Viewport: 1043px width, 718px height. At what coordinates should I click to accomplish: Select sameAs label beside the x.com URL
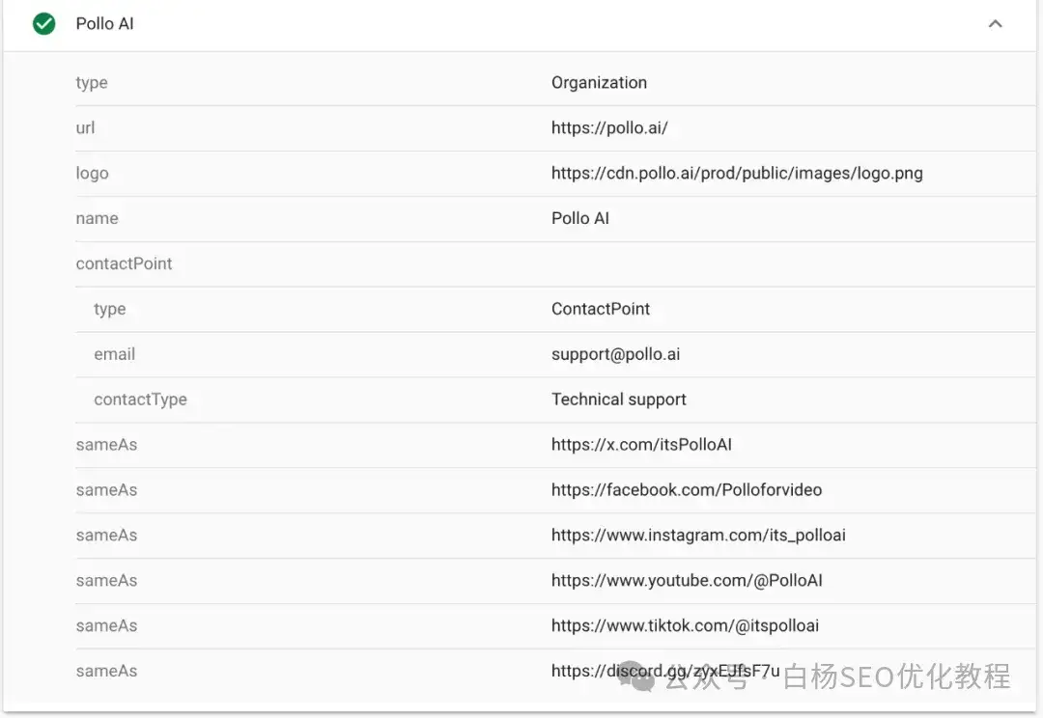click(x=106, y=445)
